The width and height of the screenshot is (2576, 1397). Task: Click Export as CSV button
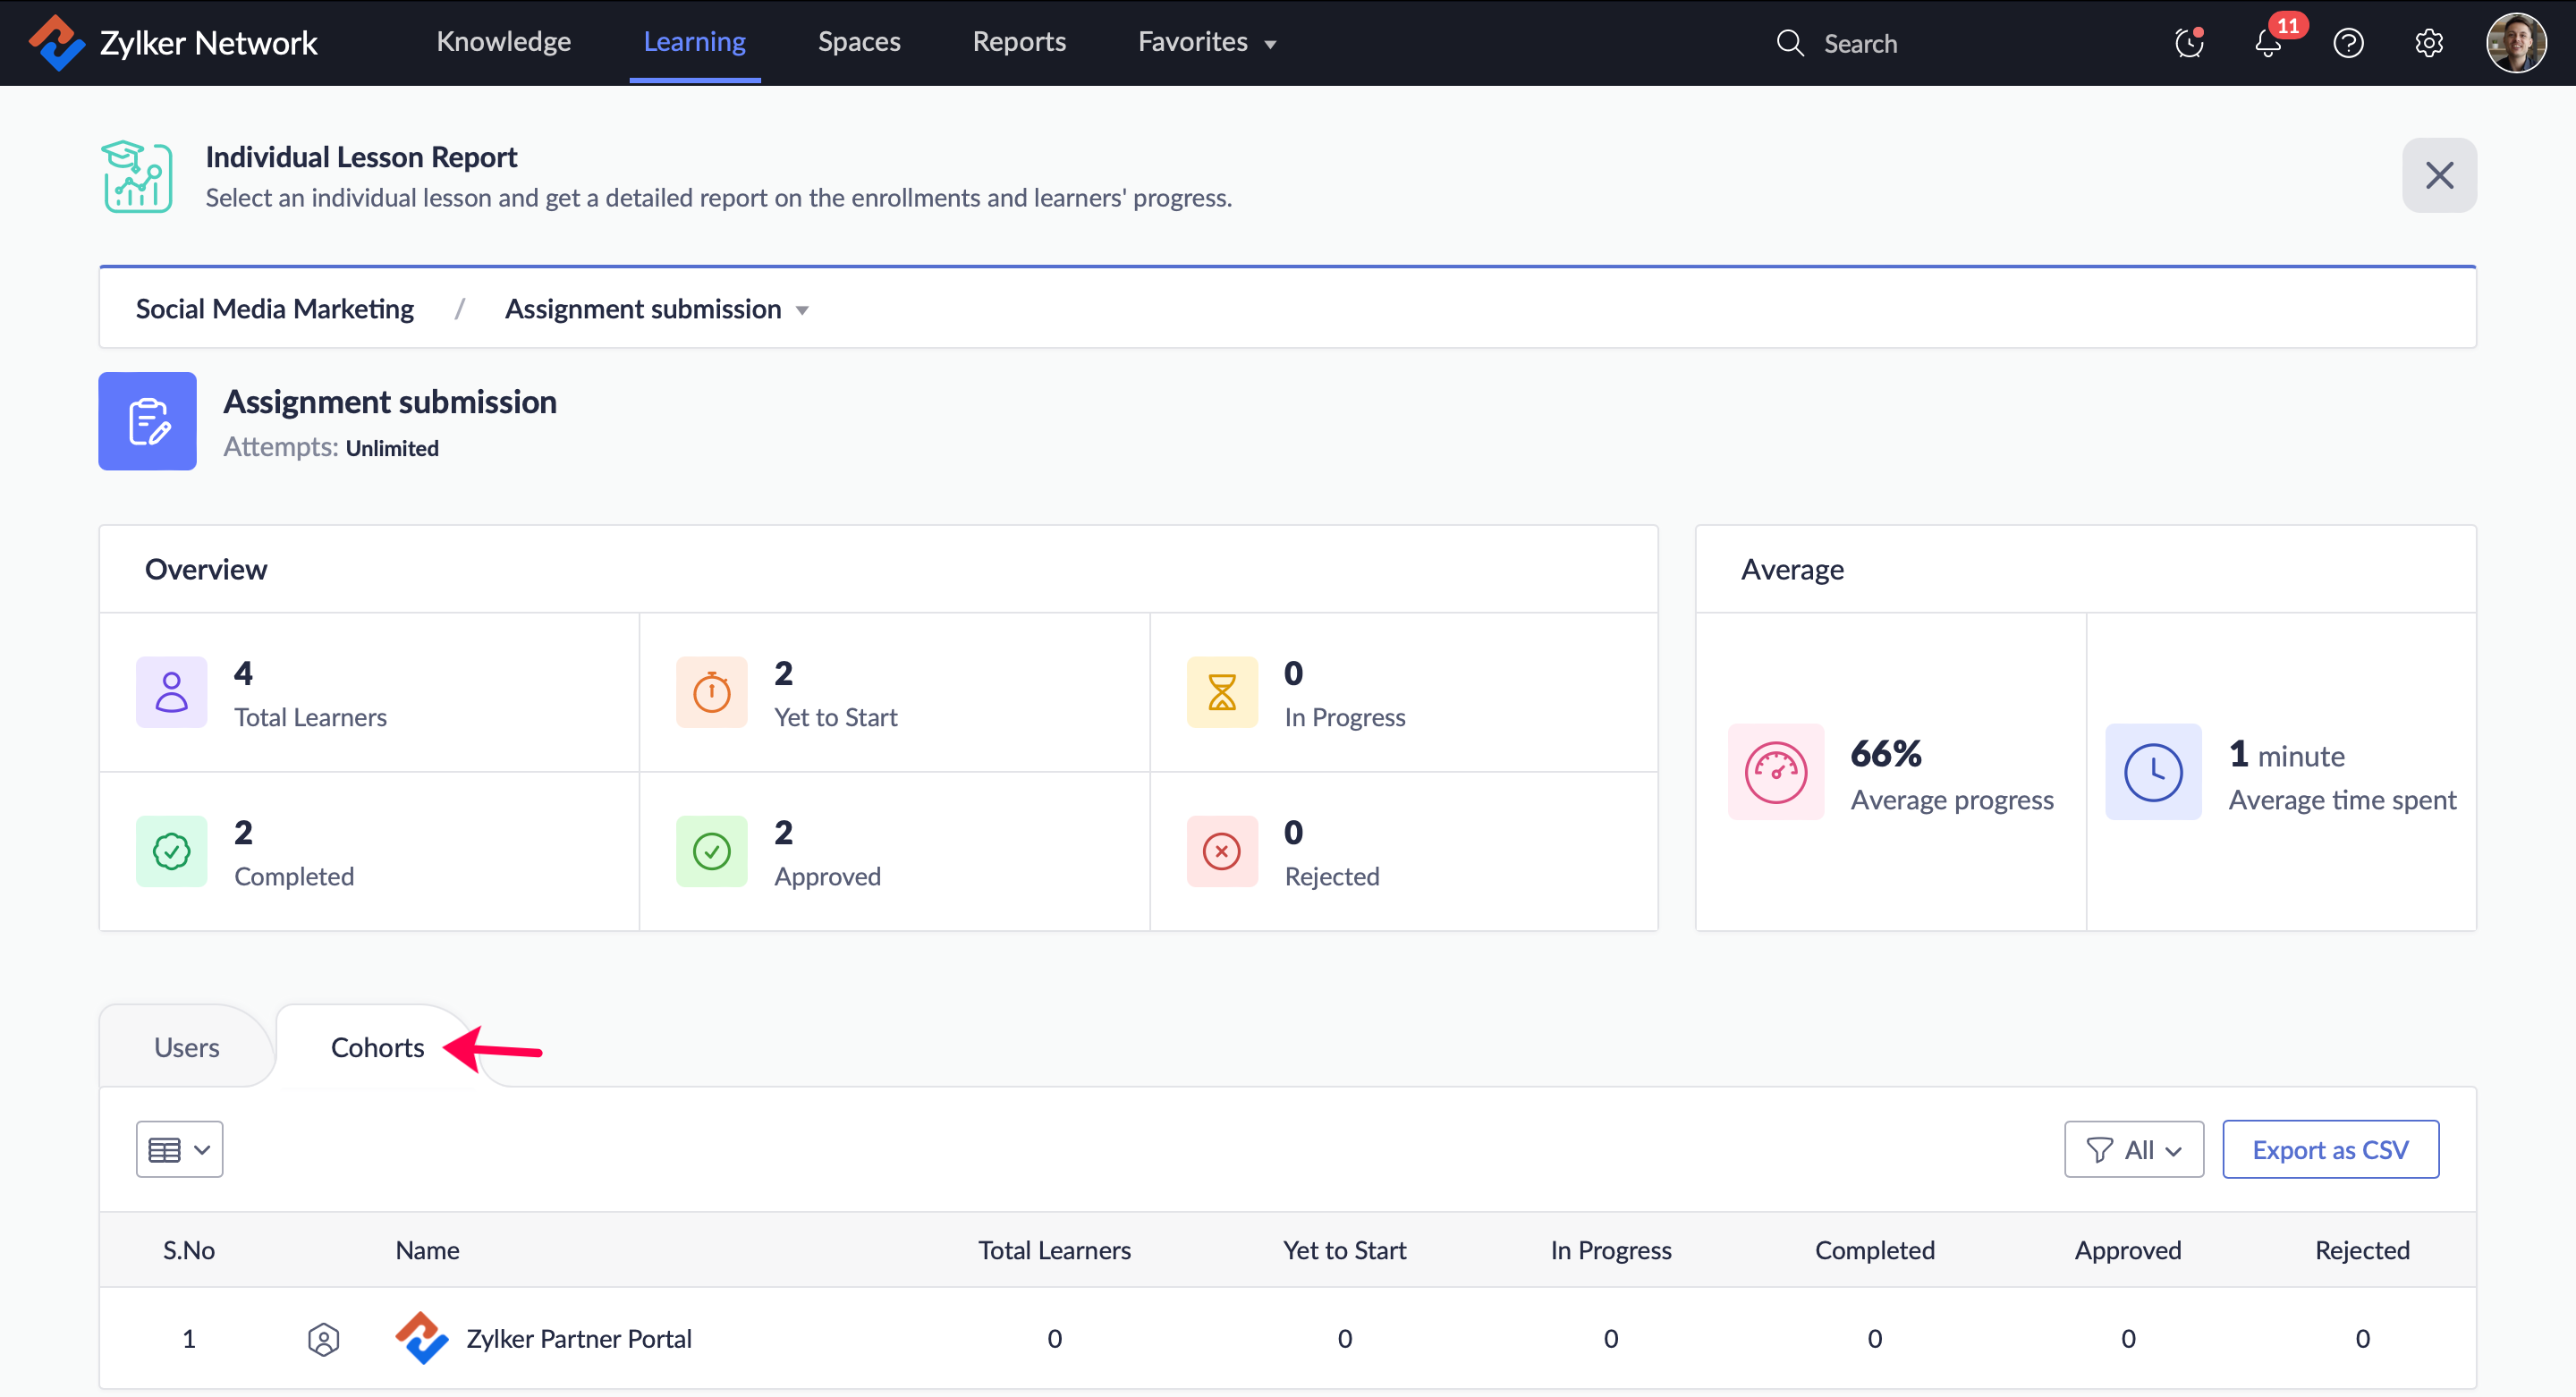(2330, 1149)
